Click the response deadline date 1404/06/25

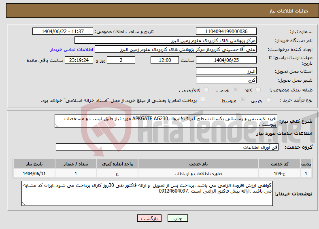(226, 60)
